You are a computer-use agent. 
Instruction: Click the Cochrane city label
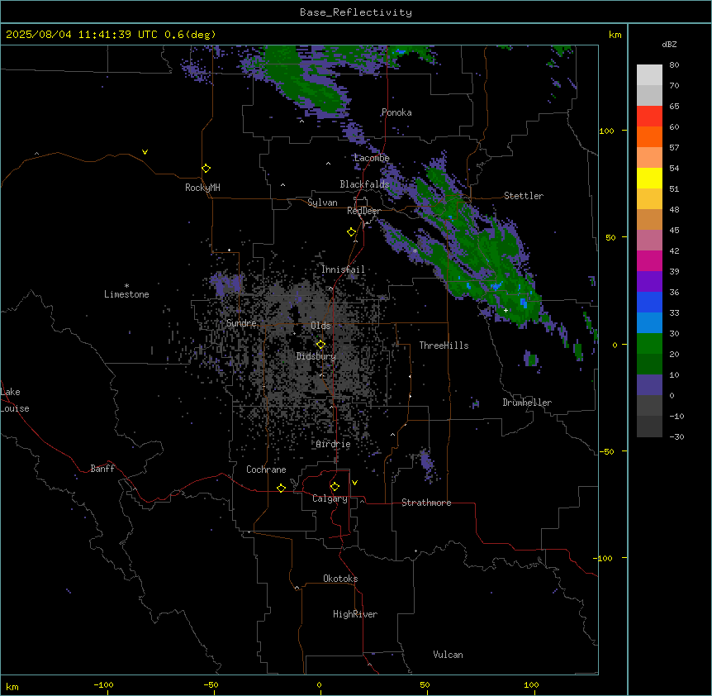(266, 470)
